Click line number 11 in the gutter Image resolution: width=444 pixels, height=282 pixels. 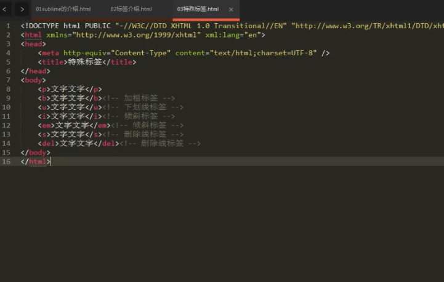(x=6, y=116)
